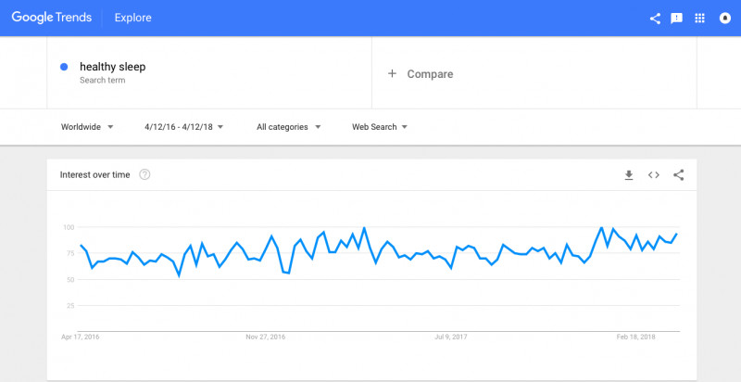Open help for Interest over time
Viewport: 741px width, 382px height.
(144, 174)
